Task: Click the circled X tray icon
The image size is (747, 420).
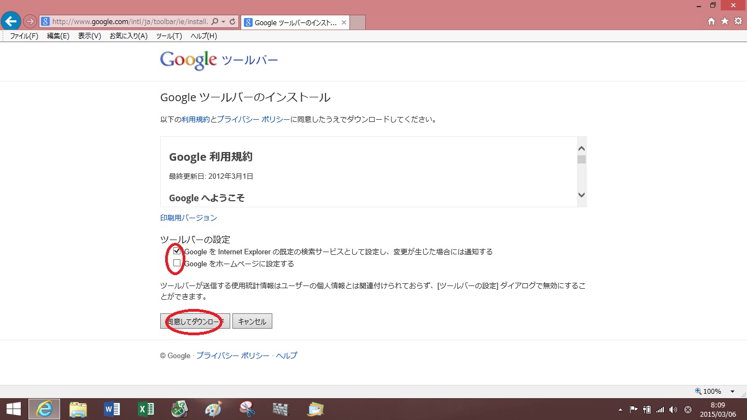Action: (688, 409)
